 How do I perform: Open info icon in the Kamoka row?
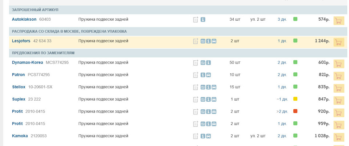(203, 136)
